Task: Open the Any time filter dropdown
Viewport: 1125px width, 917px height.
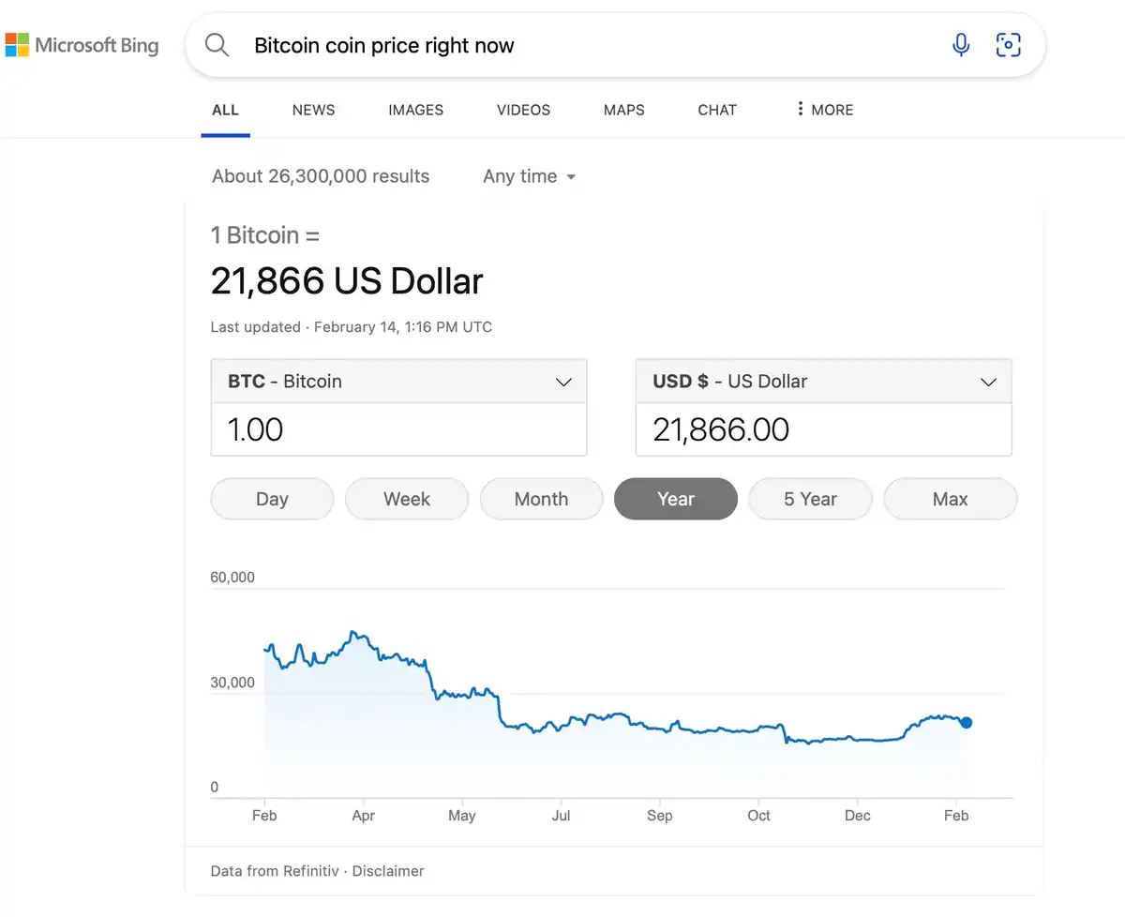Action: (x=529, y=176)
